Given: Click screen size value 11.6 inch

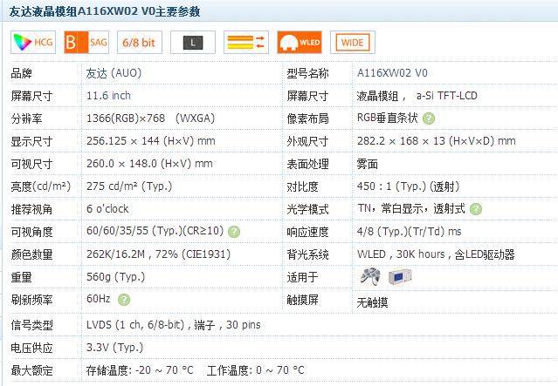Looking at the screenshot, I should click(108, 96).
